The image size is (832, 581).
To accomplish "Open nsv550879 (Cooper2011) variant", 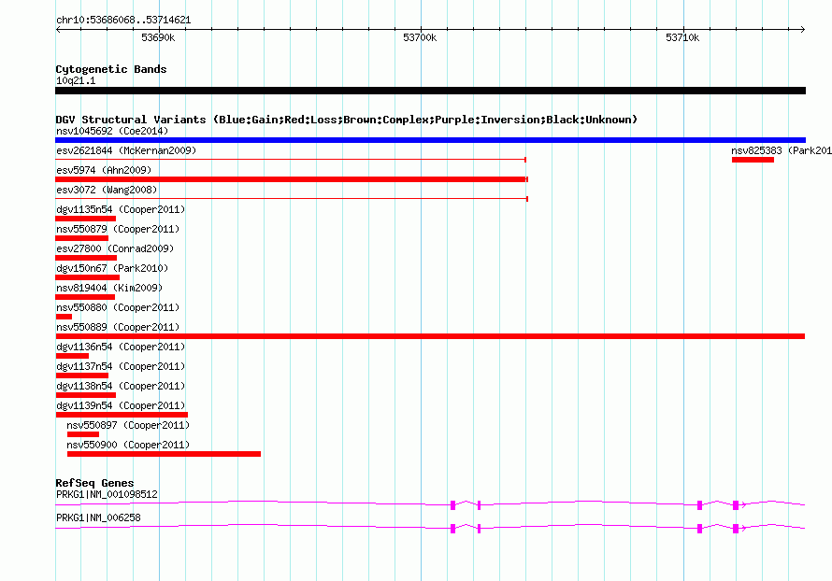I will [x=118, y=229].
